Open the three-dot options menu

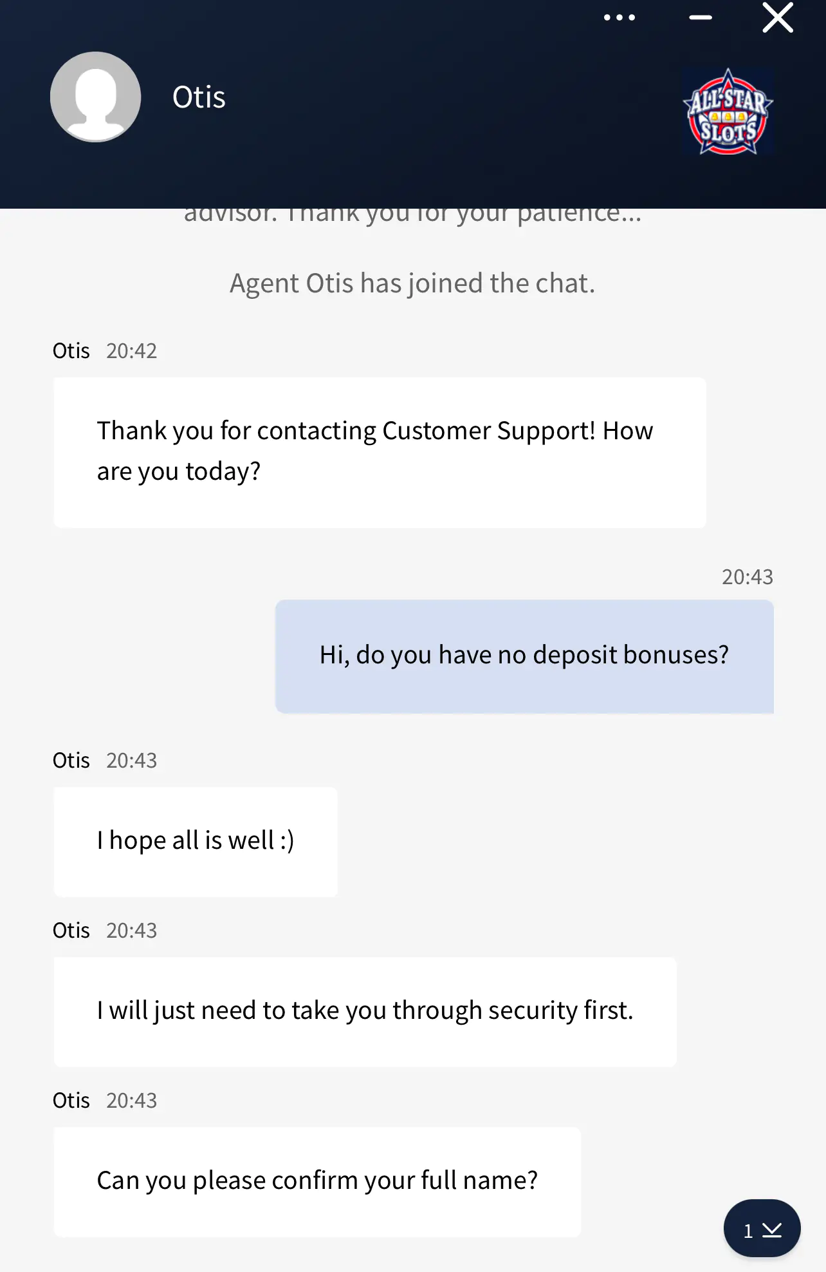tap(619, 17)
